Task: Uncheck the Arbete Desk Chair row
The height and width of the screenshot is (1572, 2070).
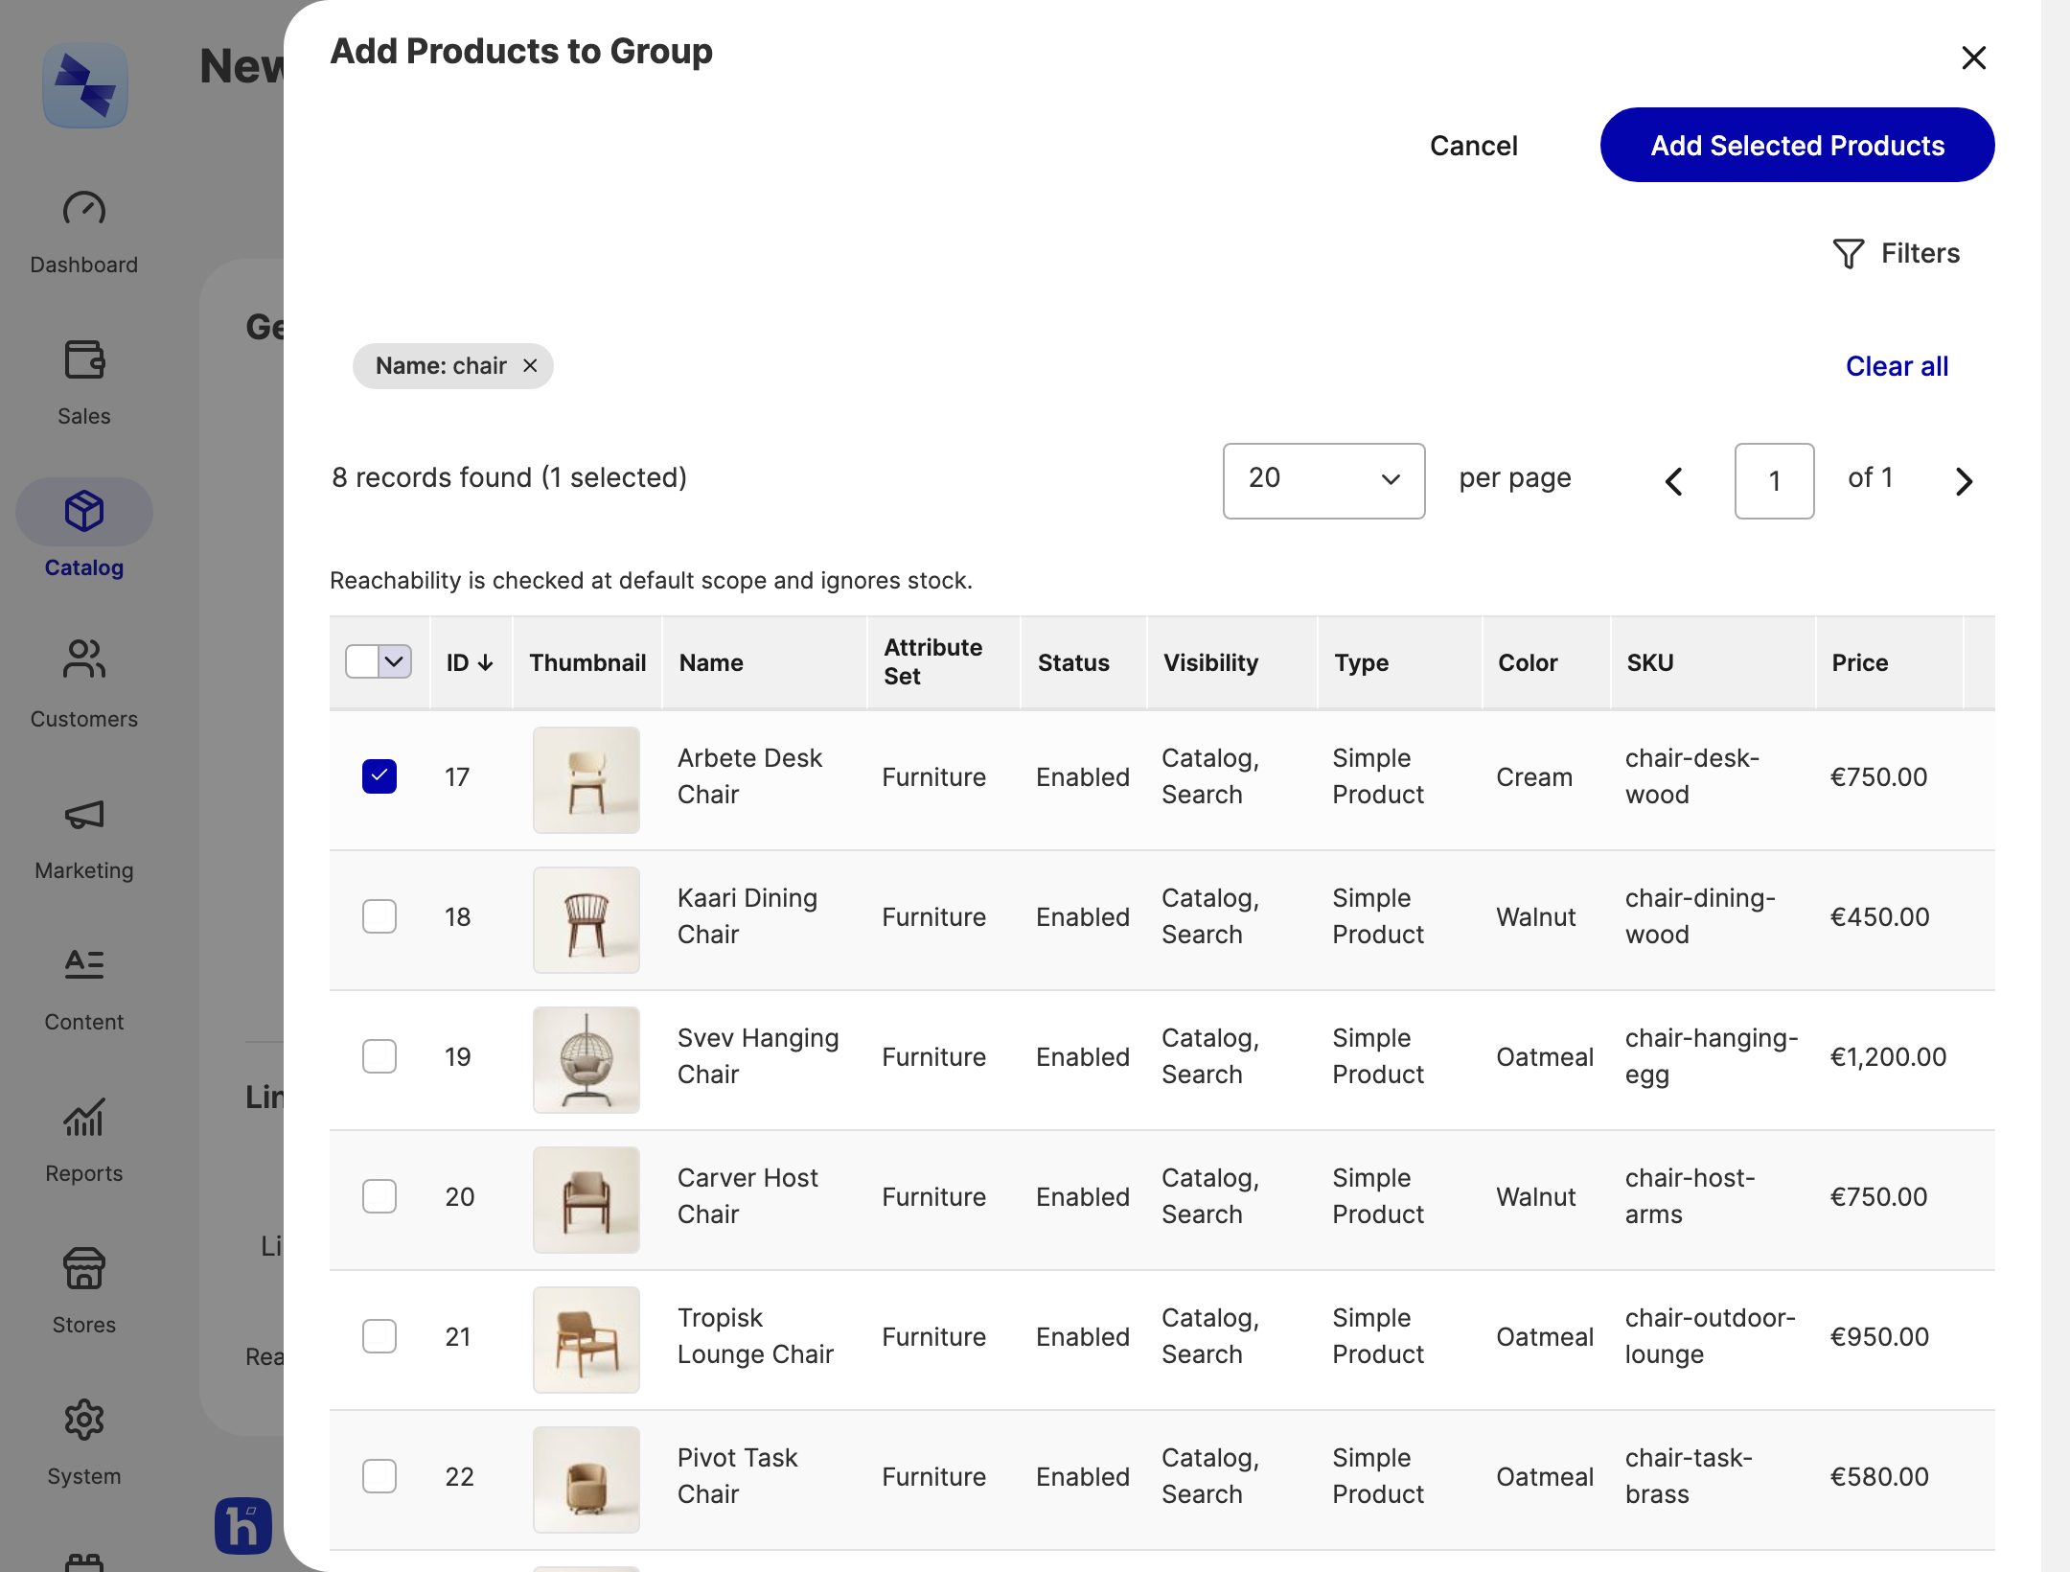Action: [379, 775]
